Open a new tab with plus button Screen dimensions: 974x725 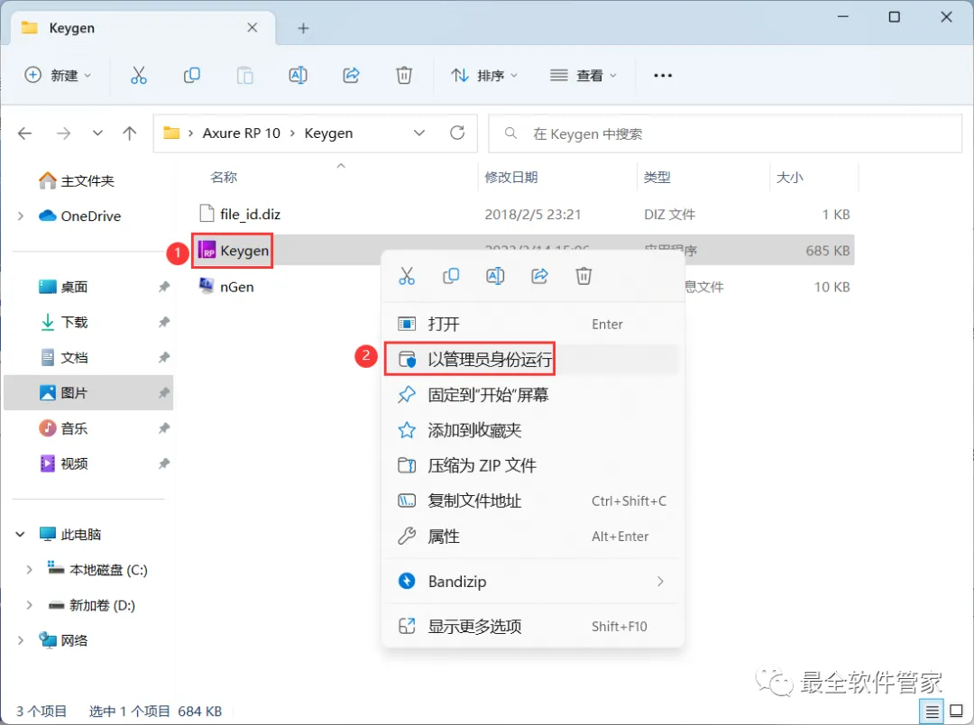(303, 28)
